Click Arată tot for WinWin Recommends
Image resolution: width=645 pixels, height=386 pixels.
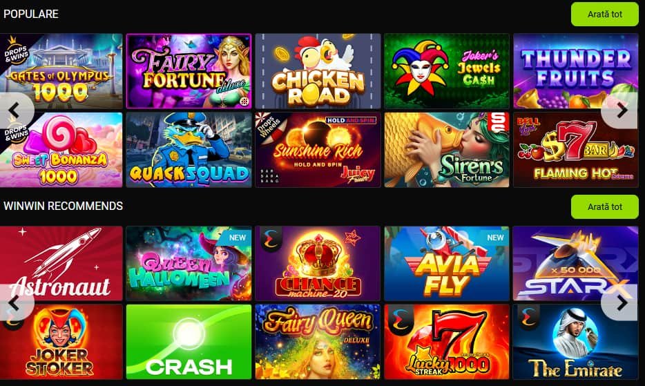[x=605, y=206]
